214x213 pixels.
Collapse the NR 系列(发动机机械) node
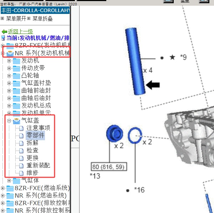click(2, 53)
